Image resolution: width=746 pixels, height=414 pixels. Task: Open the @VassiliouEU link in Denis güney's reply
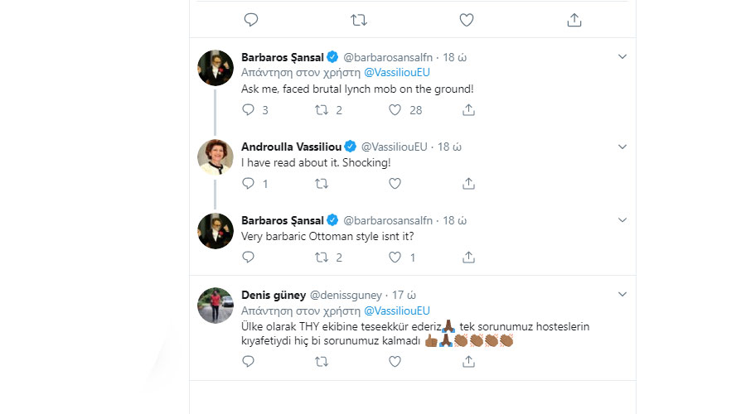tap(397, 310)
